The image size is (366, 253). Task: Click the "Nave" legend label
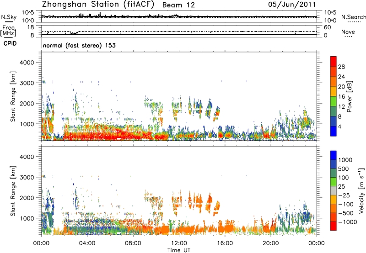(348, 32)
